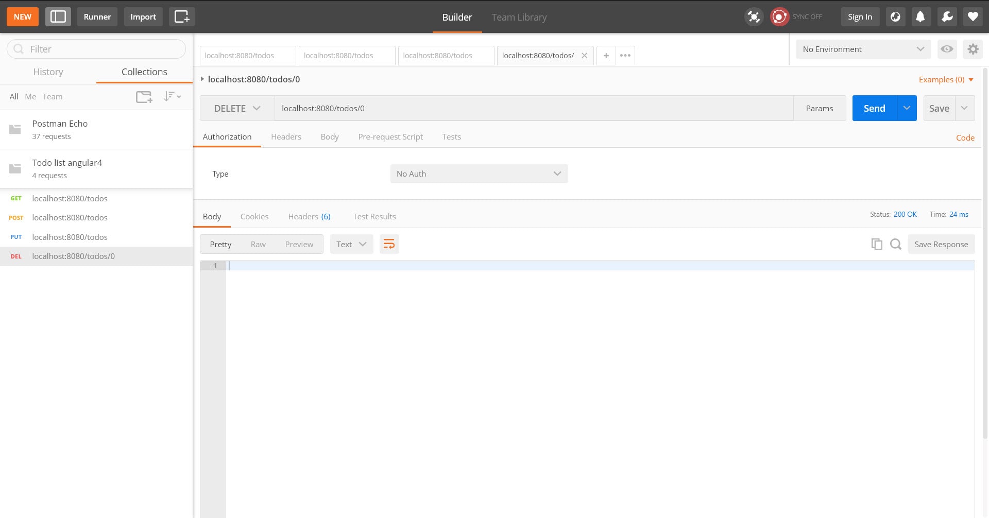Toggle the sidebar panel visibility
This screenshot has width=989, height=518.
[x=58, y=16]
